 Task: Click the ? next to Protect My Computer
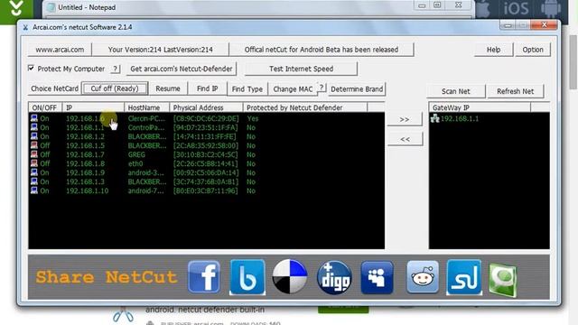pos(116,69)
